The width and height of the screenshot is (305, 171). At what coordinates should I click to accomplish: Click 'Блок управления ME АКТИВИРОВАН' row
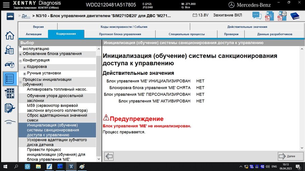pos(161,101)
